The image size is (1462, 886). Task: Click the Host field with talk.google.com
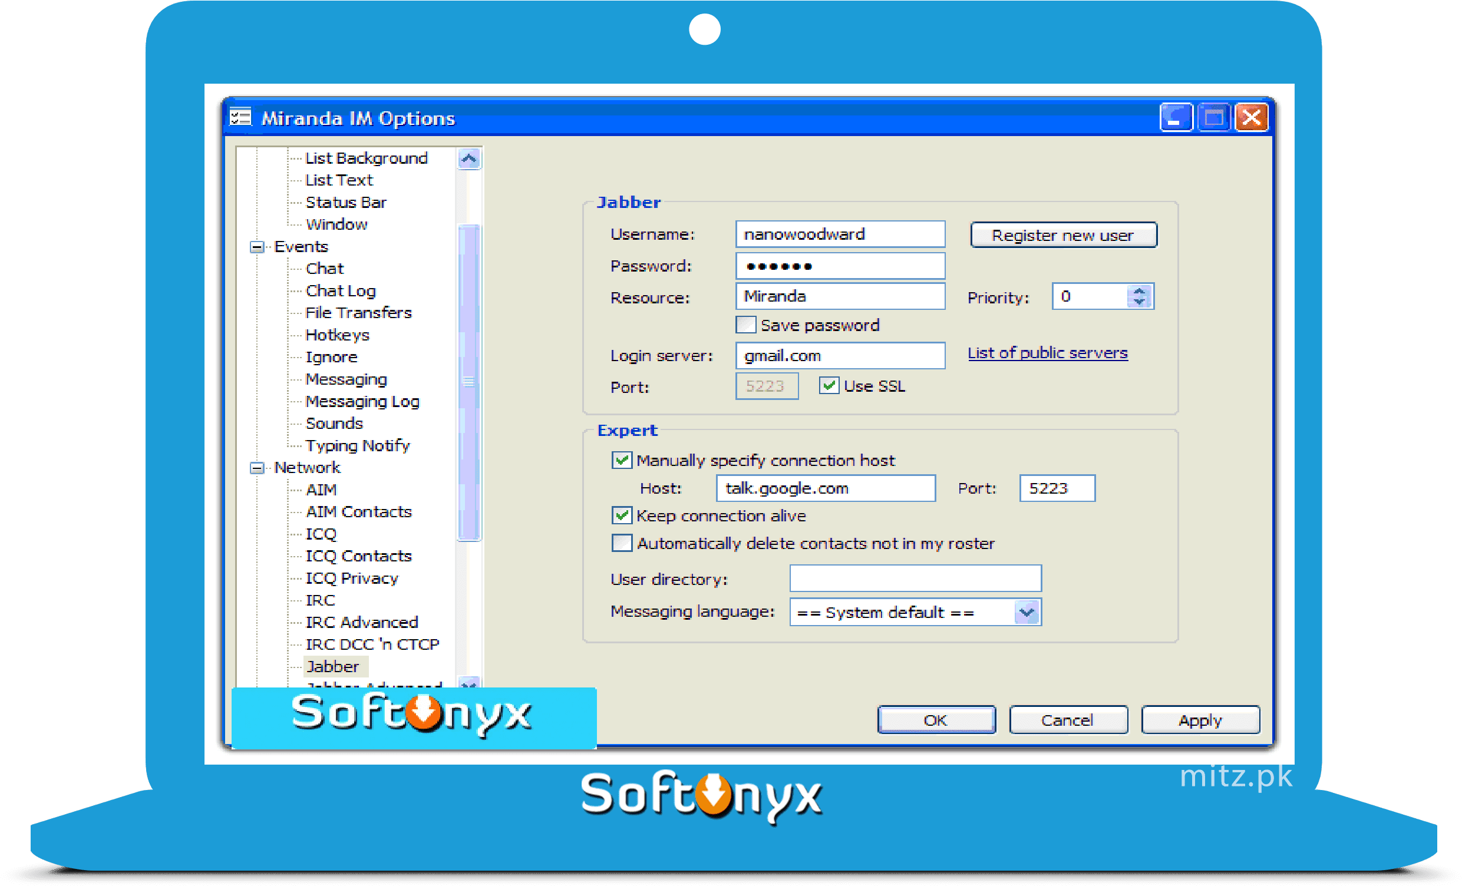(x=826, y=488)
